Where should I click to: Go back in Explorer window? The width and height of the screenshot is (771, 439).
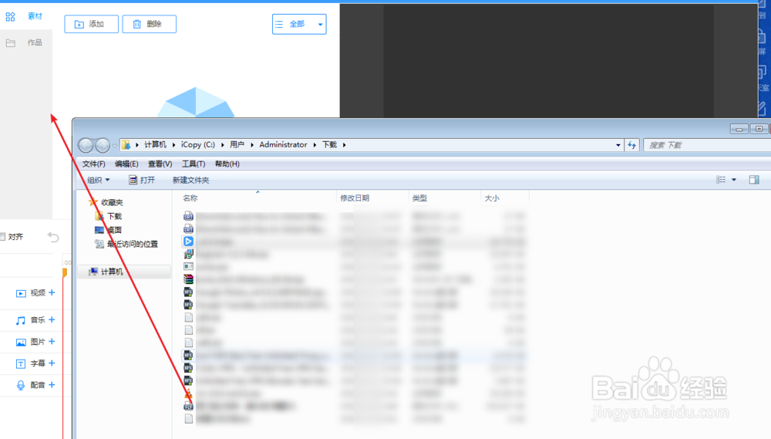click(x=86, y=145)
